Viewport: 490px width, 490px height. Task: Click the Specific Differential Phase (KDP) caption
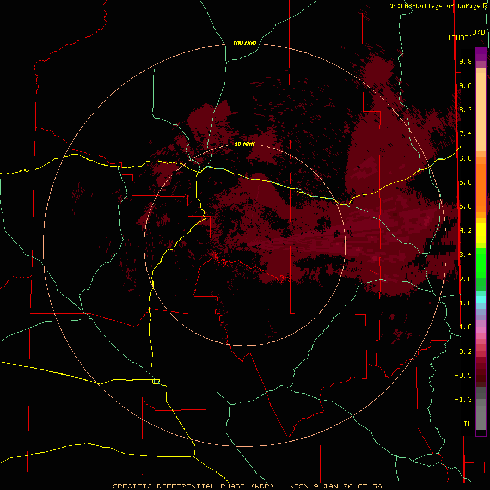pyautogui.click(x=193, y=486)
